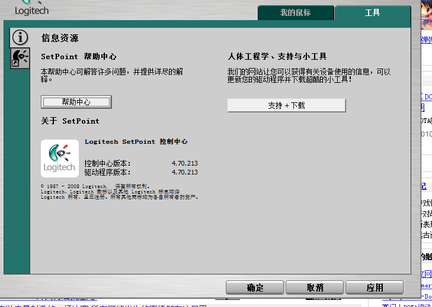
Task: Click the 关于 SetPoint heading
Action: [x=71, y=121]
